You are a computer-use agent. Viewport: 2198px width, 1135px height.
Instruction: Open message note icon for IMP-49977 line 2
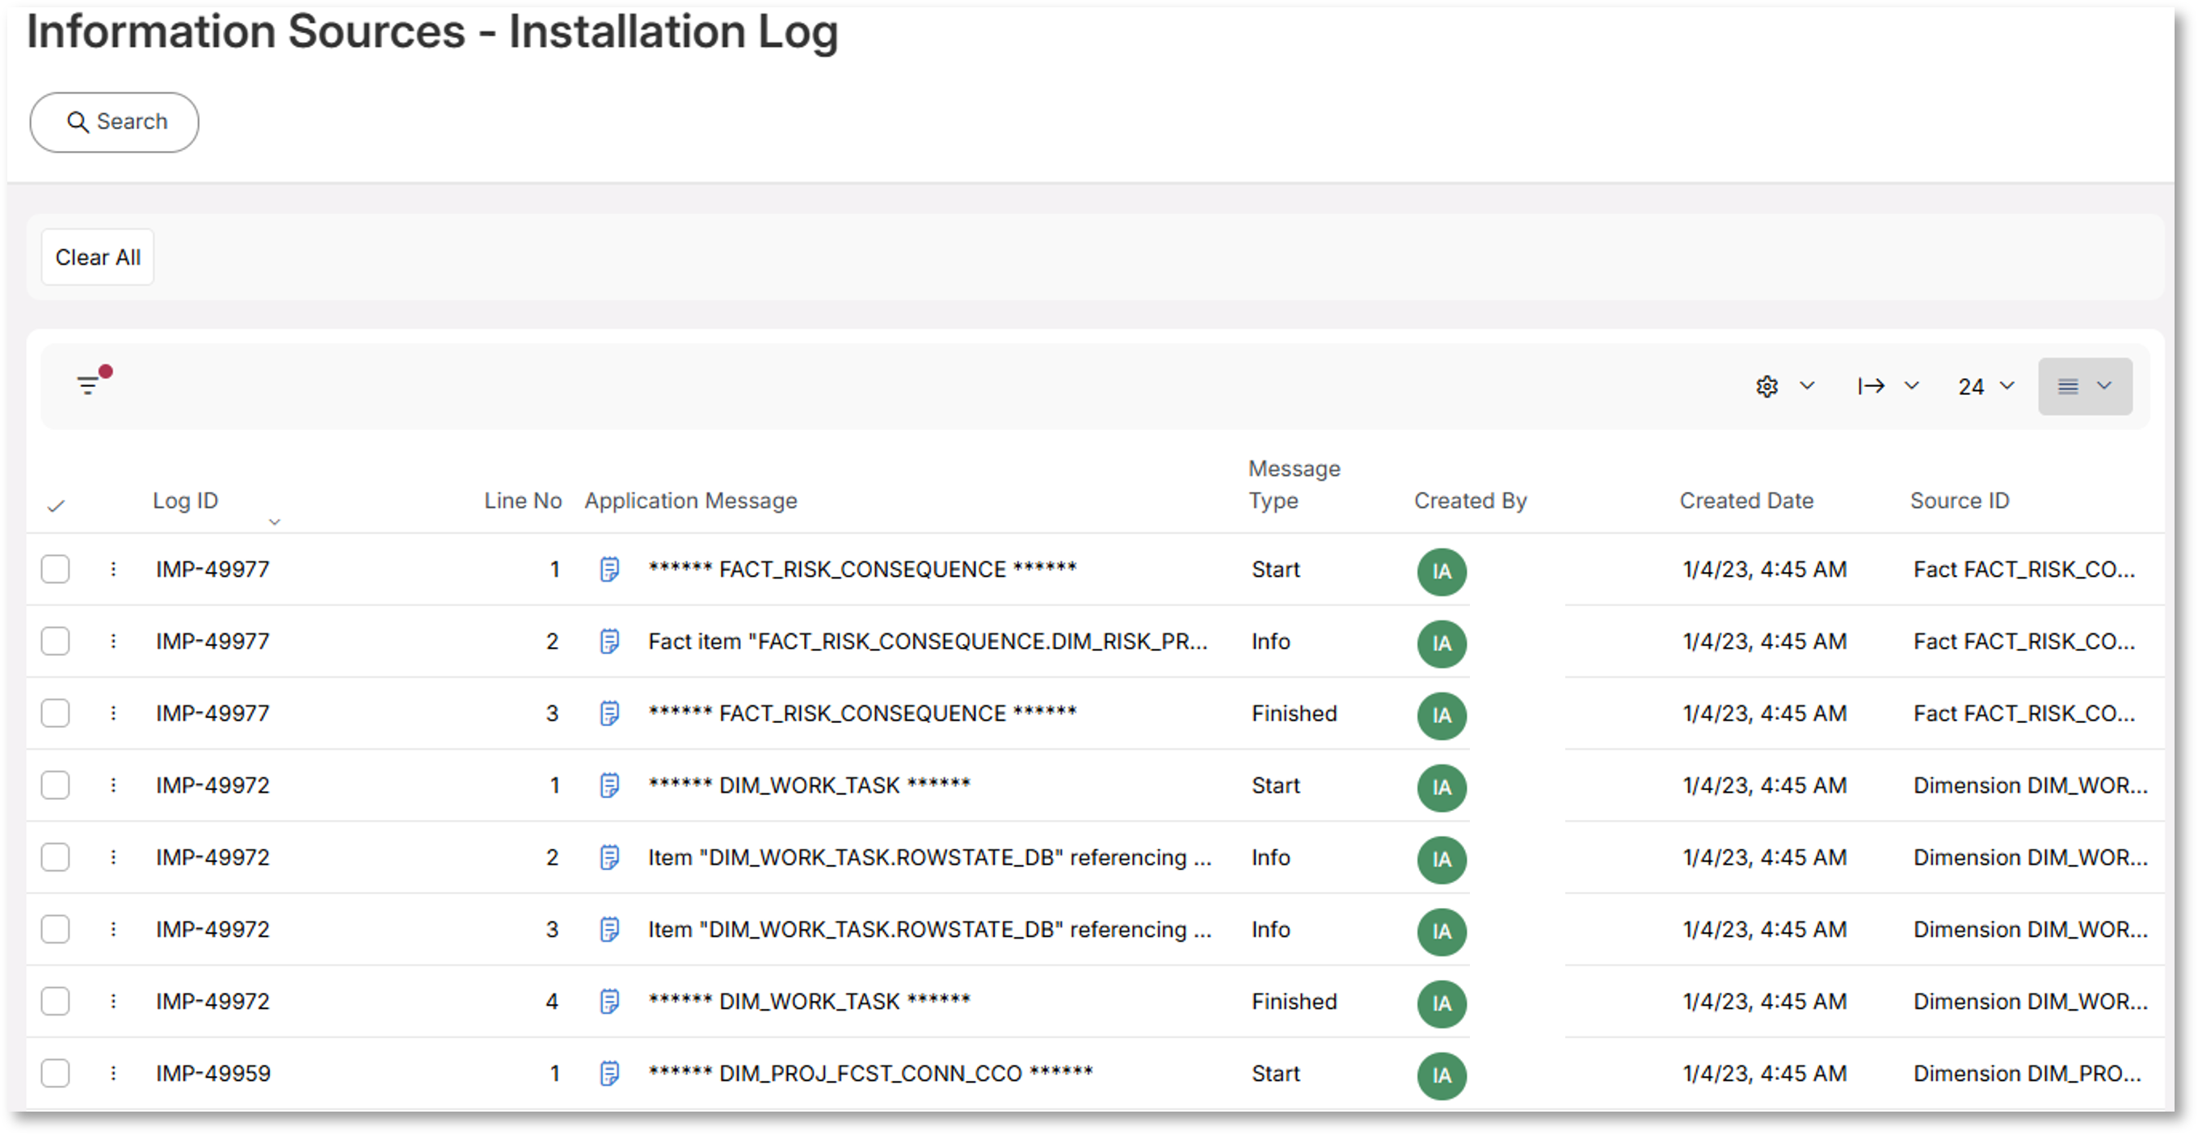pos(609,641)
